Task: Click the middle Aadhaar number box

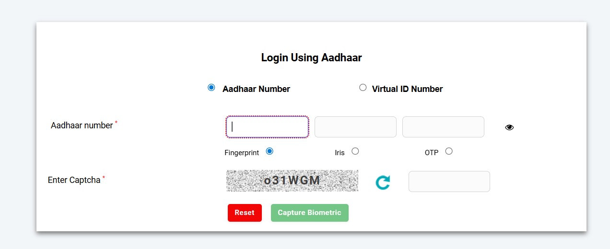Action: coord(355,127)
